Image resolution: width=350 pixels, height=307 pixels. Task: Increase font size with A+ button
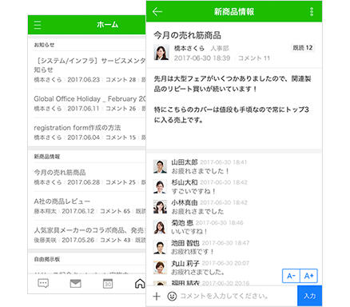(x=308, y=276)
